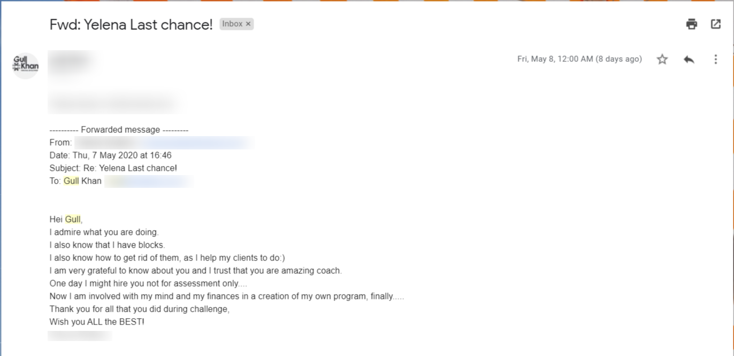Click the Subject: Re: Yelena Last chance! line
The image size is (734, 356).
click(x=113, y=168)
